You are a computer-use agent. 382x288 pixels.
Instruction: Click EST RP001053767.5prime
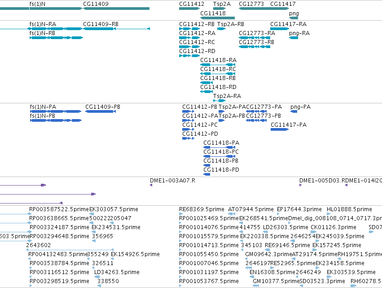[x=180, y=286]
